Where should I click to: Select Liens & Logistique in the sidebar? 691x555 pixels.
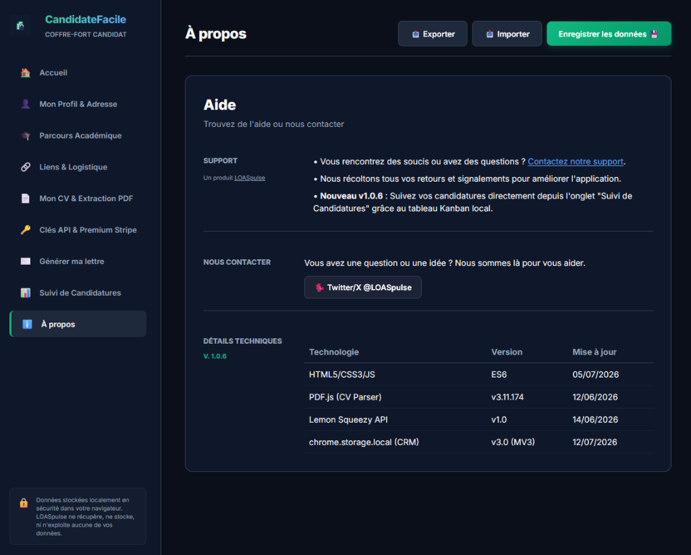78,167
